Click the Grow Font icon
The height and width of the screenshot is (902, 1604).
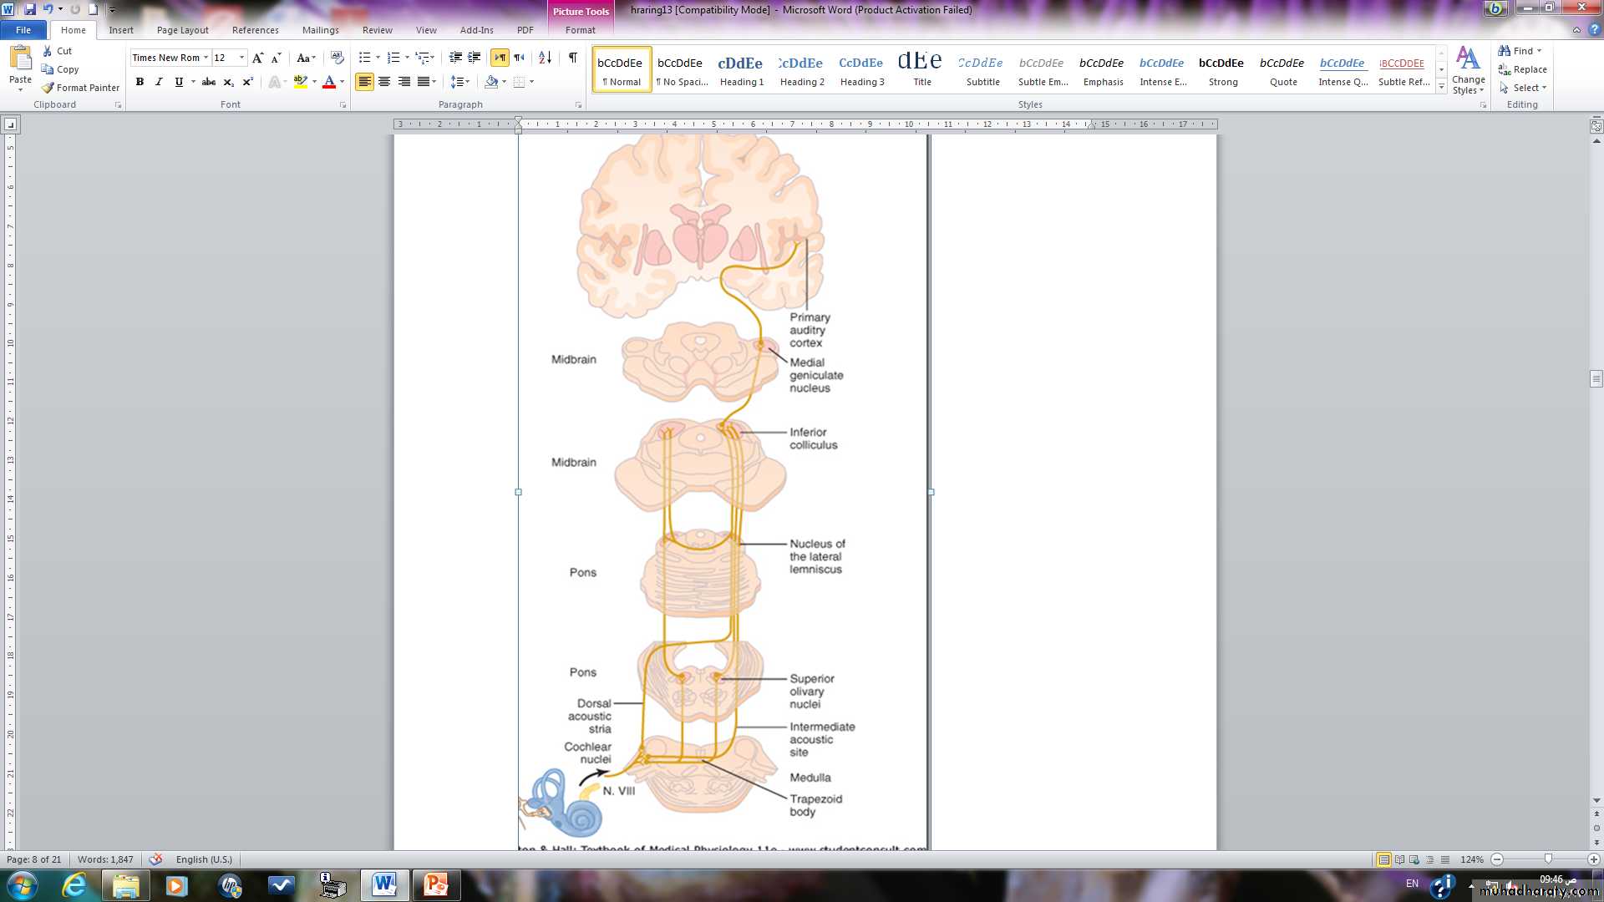tap(257, 58)
